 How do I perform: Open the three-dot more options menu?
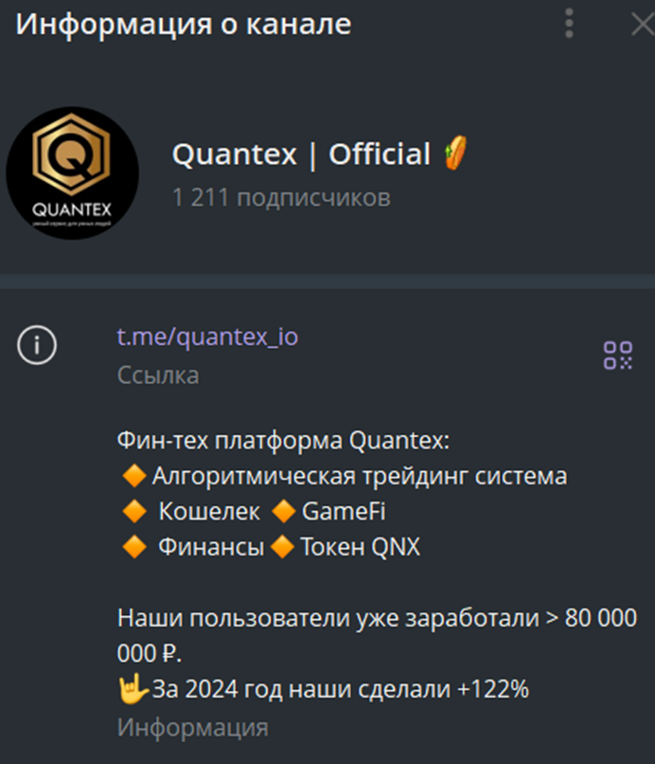(x=568, y=23)
